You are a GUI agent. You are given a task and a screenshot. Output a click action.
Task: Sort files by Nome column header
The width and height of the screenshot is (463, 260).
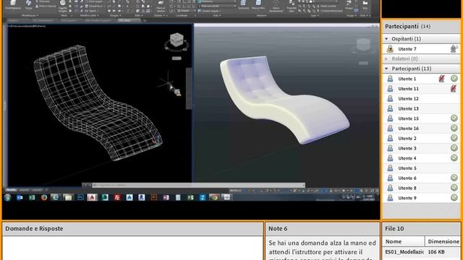[404, 241]
